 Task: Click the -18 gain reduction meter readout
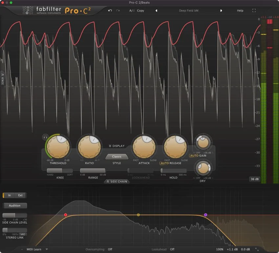click(x=270, y=17)
